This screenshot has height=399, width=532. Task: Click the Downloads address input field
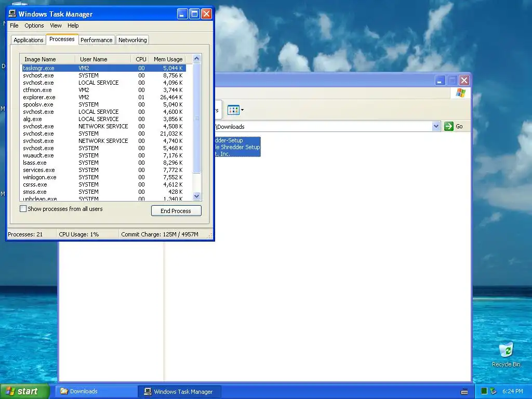point(323,126)
